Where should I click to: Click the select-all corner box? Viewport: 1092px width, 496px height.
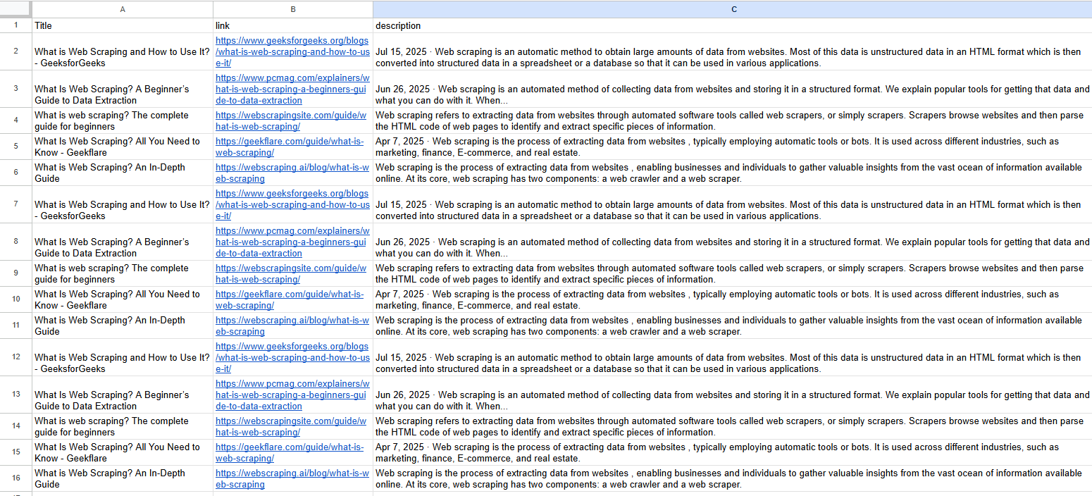tap(15, 9)
